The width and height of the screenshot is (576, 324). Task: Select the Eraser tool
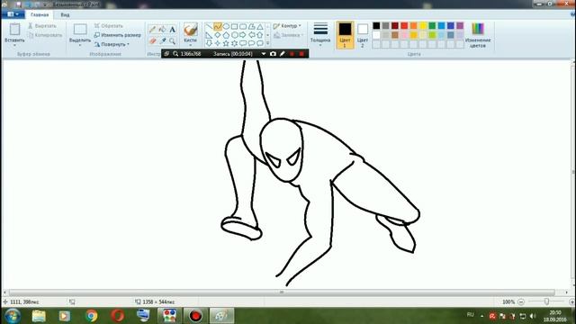click(152, 40)
